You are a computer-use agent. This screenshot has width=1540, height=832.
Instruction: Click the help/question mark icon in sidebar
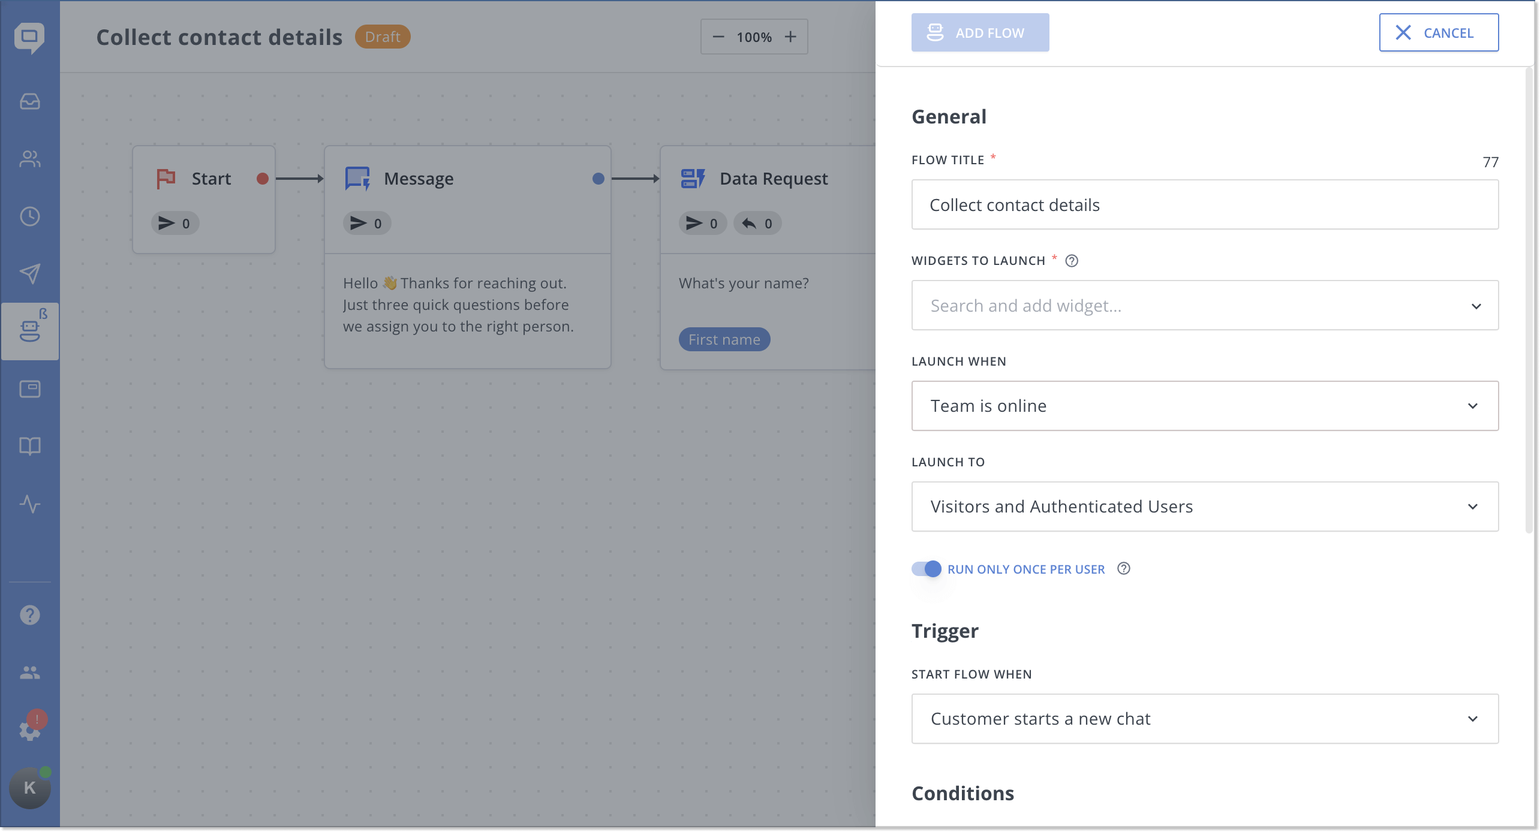[30, 616]
